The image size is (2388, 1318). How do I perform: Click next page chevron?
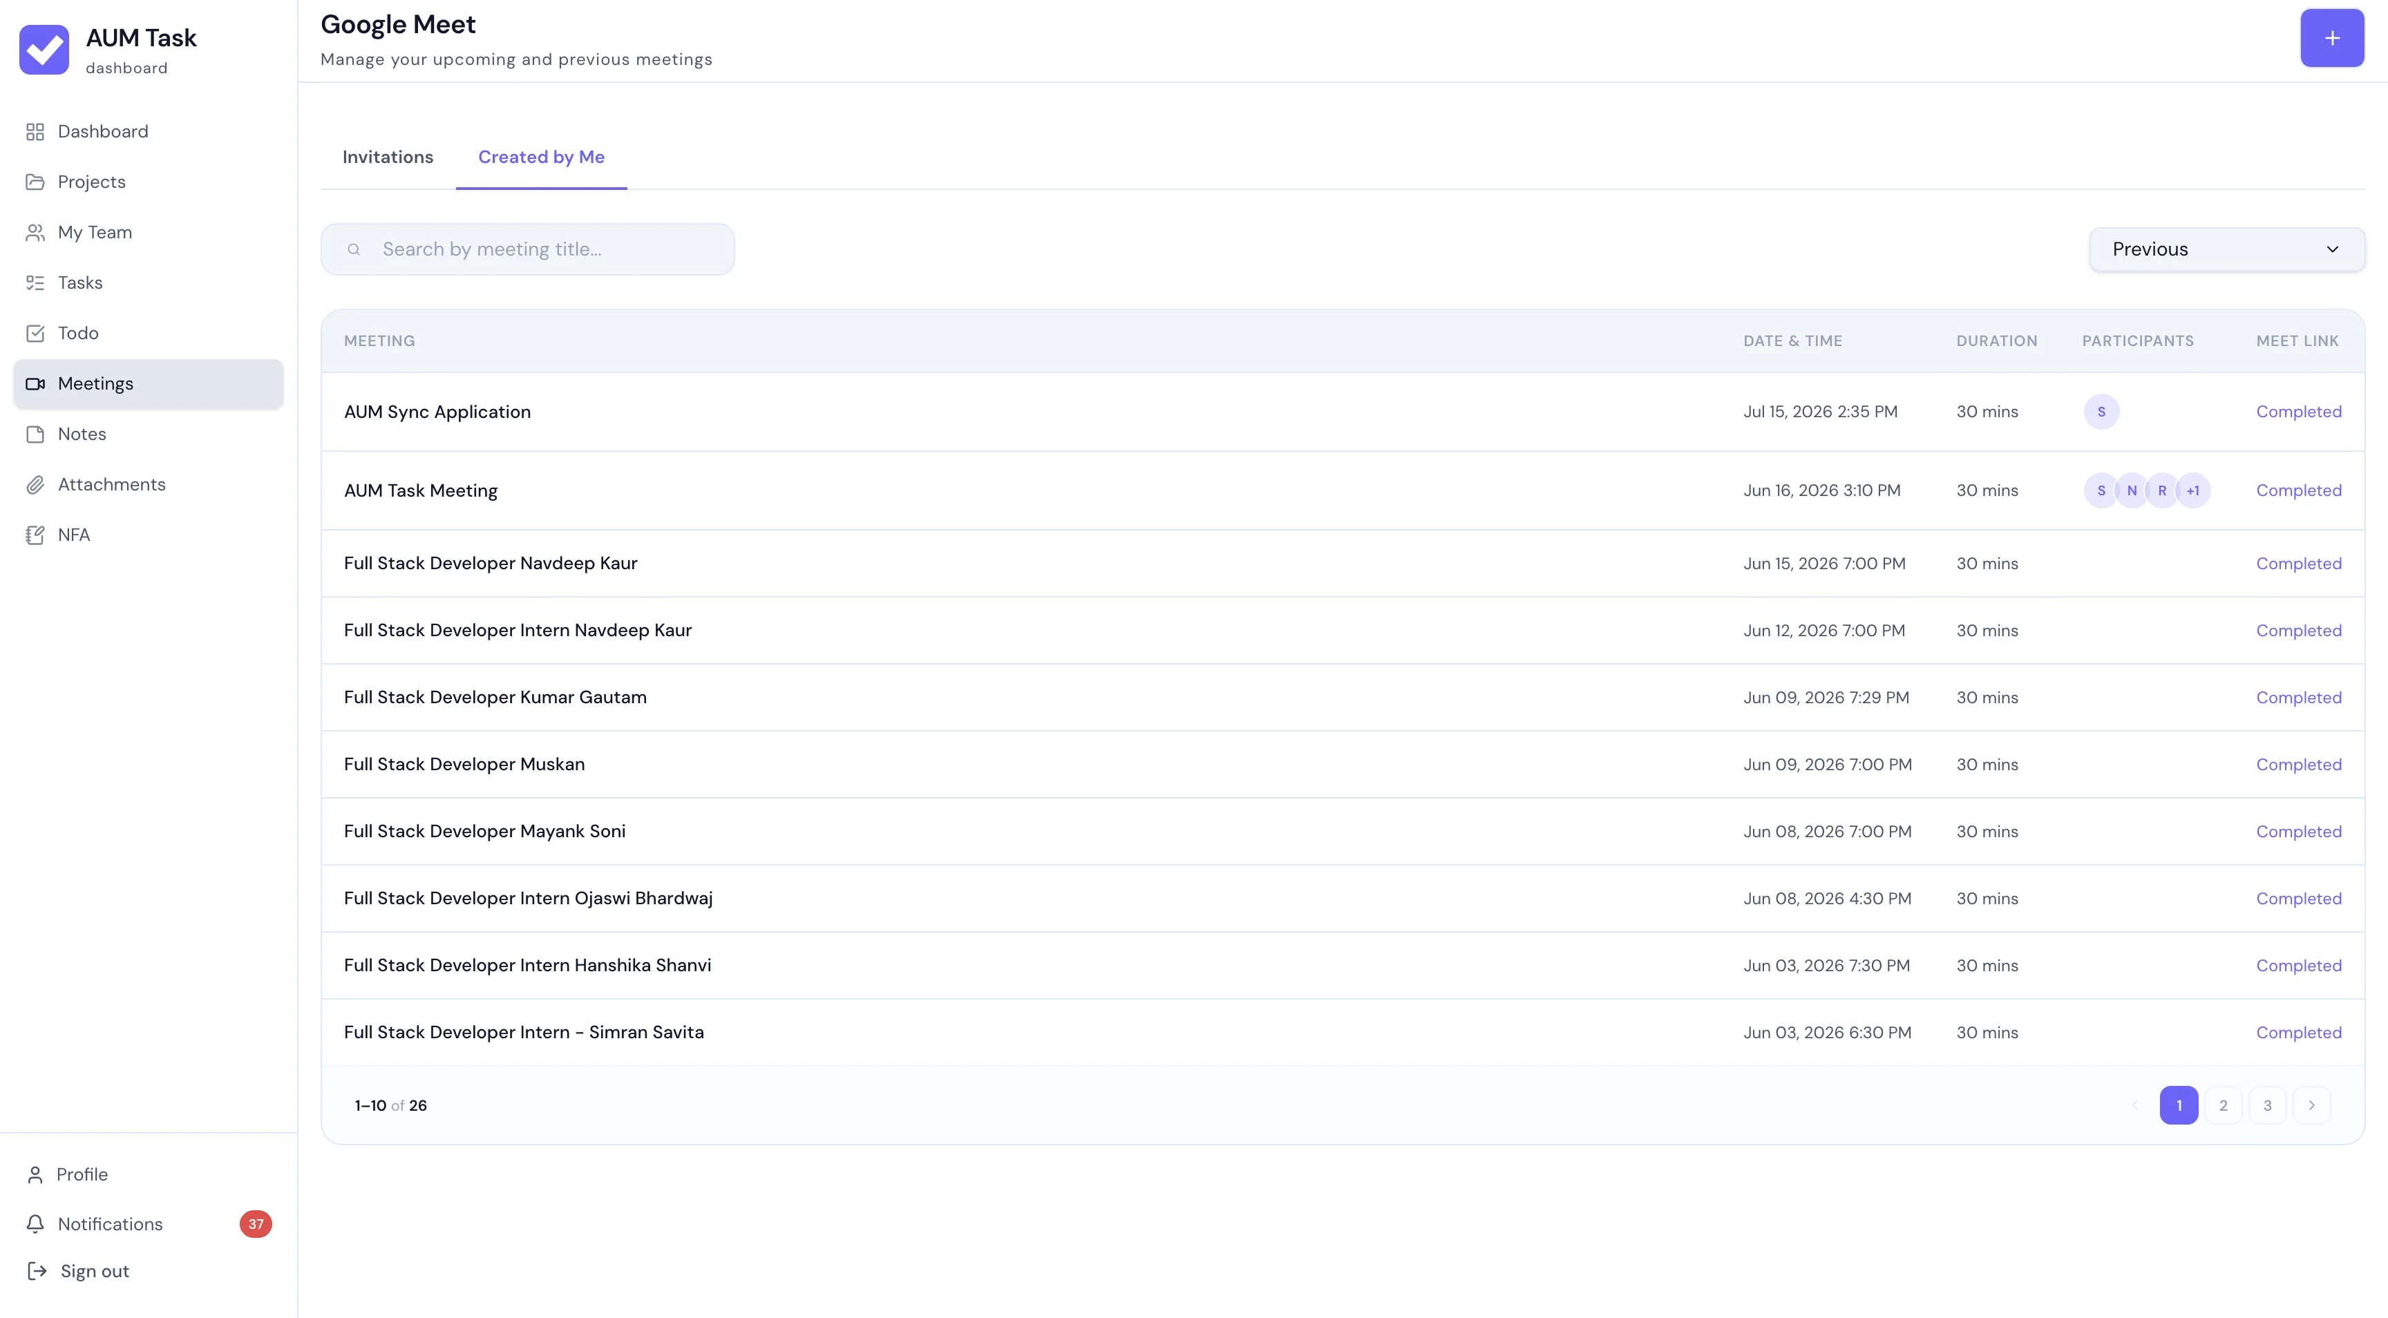2312,1105
